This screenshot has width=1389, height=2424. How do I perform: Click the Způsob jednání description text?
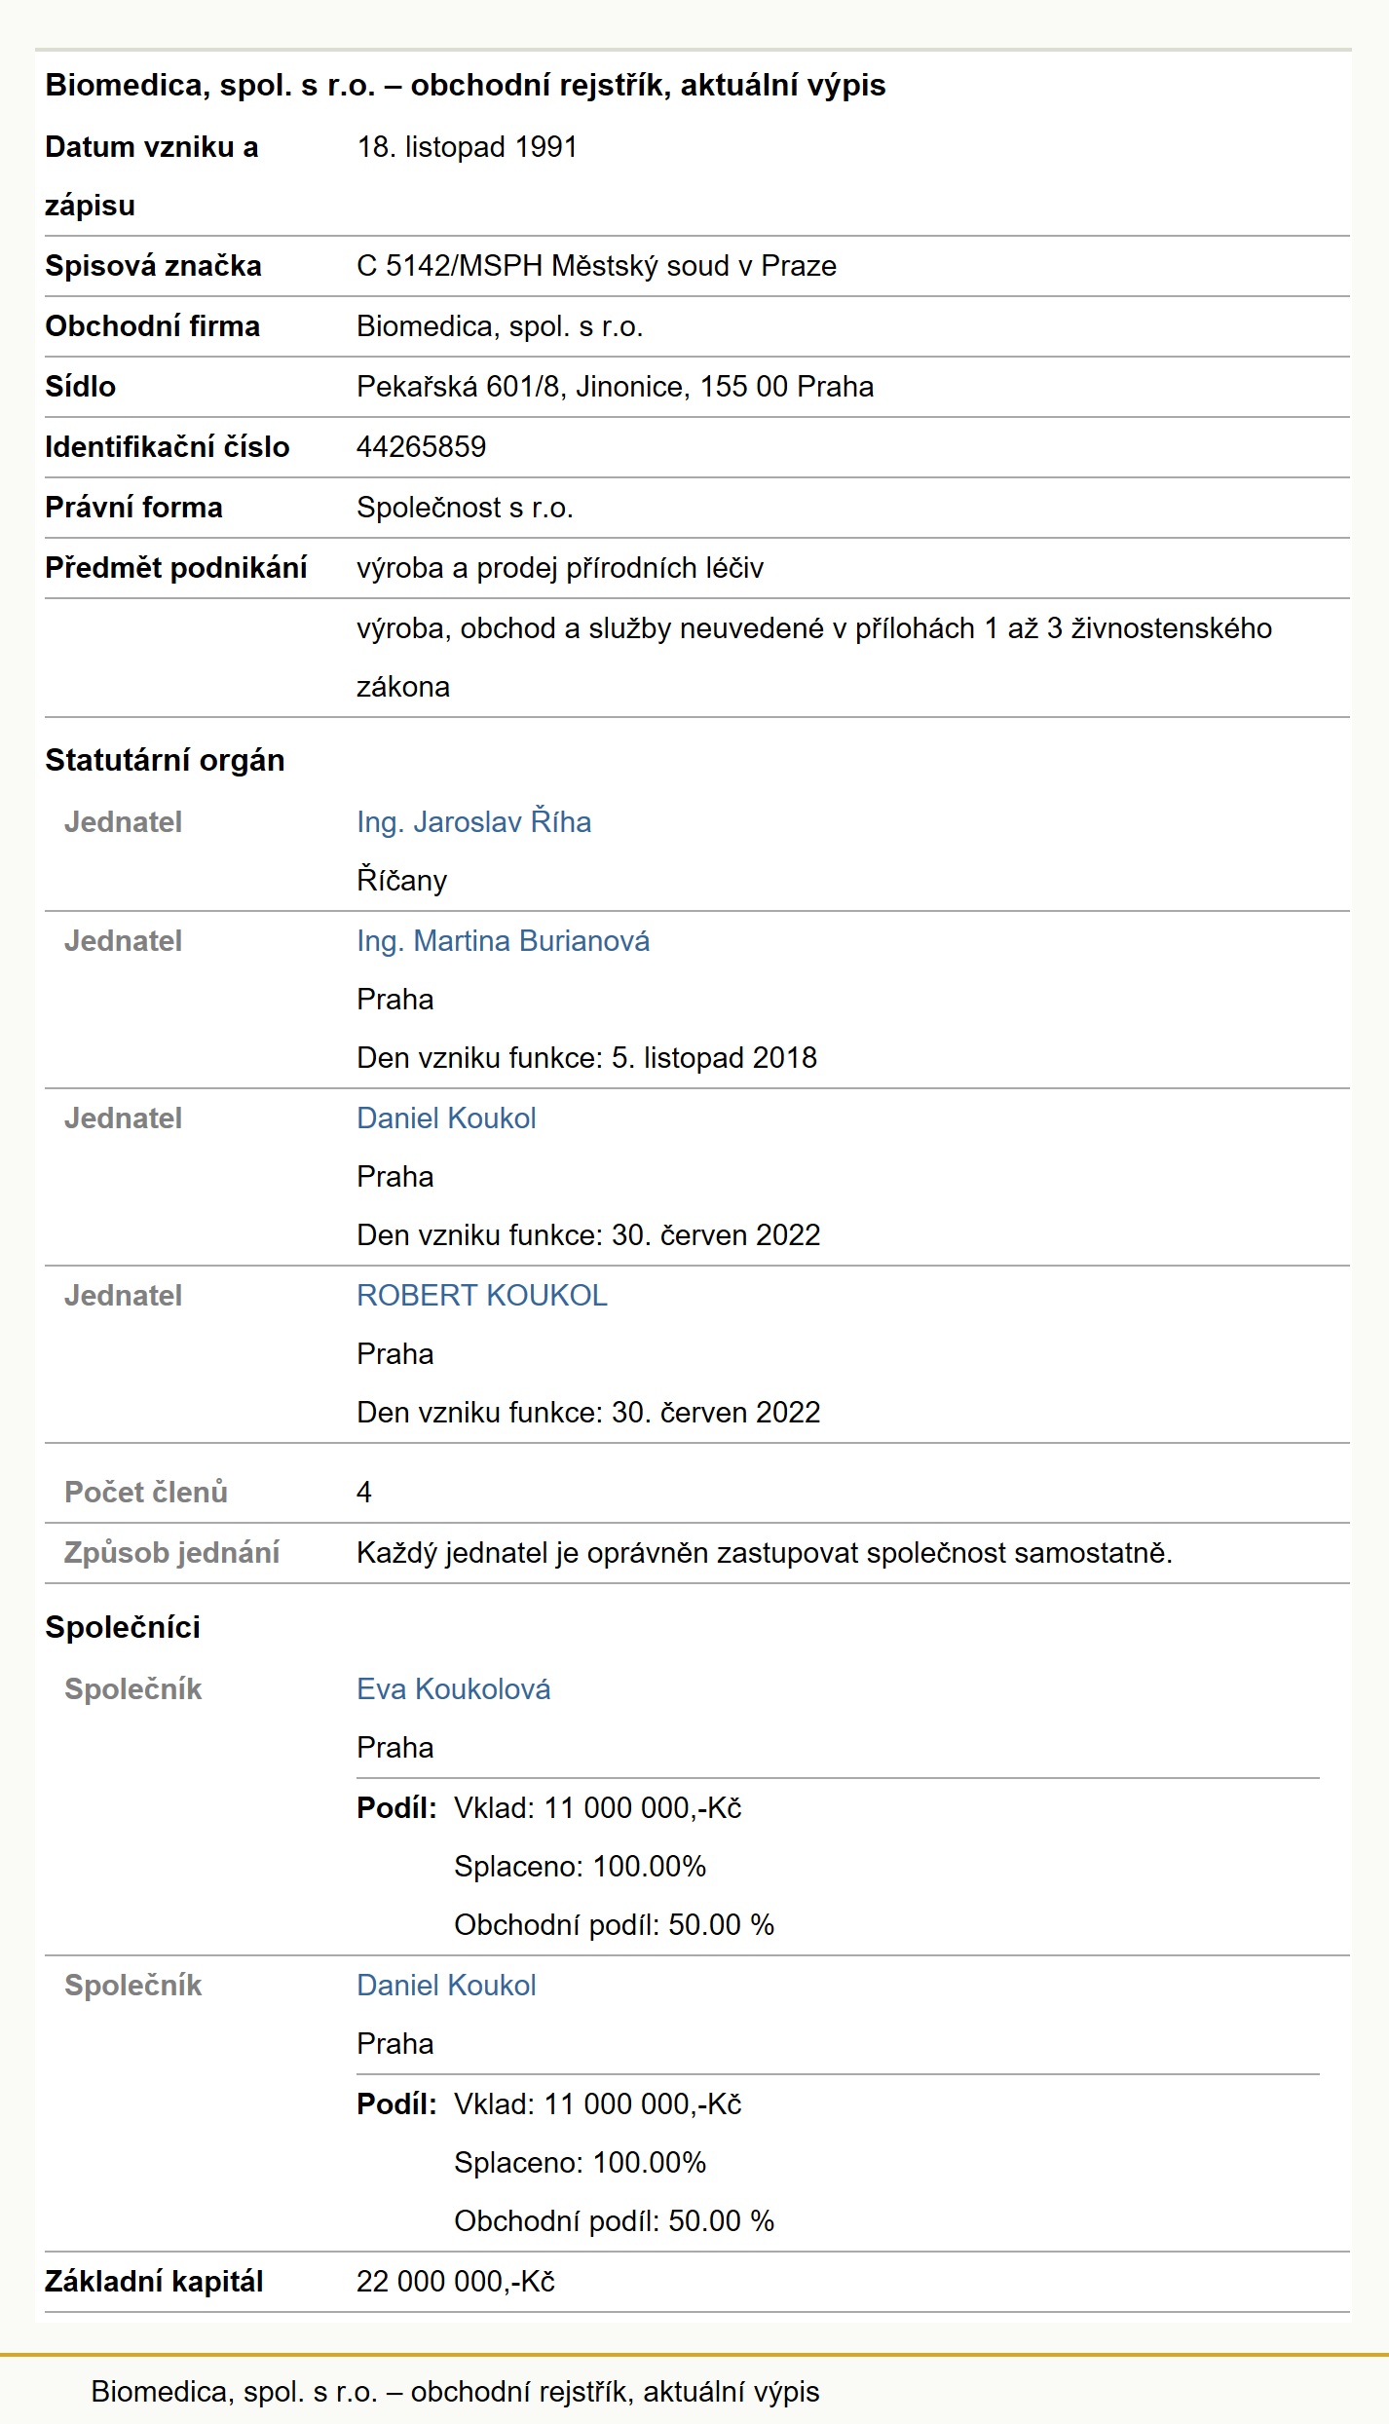pos(765,1553)
